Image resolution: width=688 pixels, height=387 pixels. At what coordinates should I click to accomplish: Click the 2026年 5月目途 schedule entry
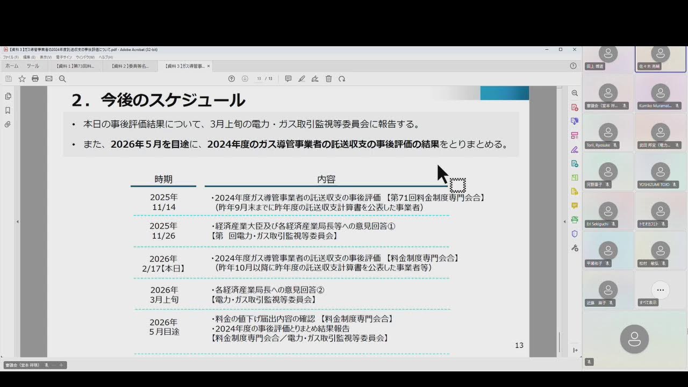pyautogui.click(x=164, y=327)
